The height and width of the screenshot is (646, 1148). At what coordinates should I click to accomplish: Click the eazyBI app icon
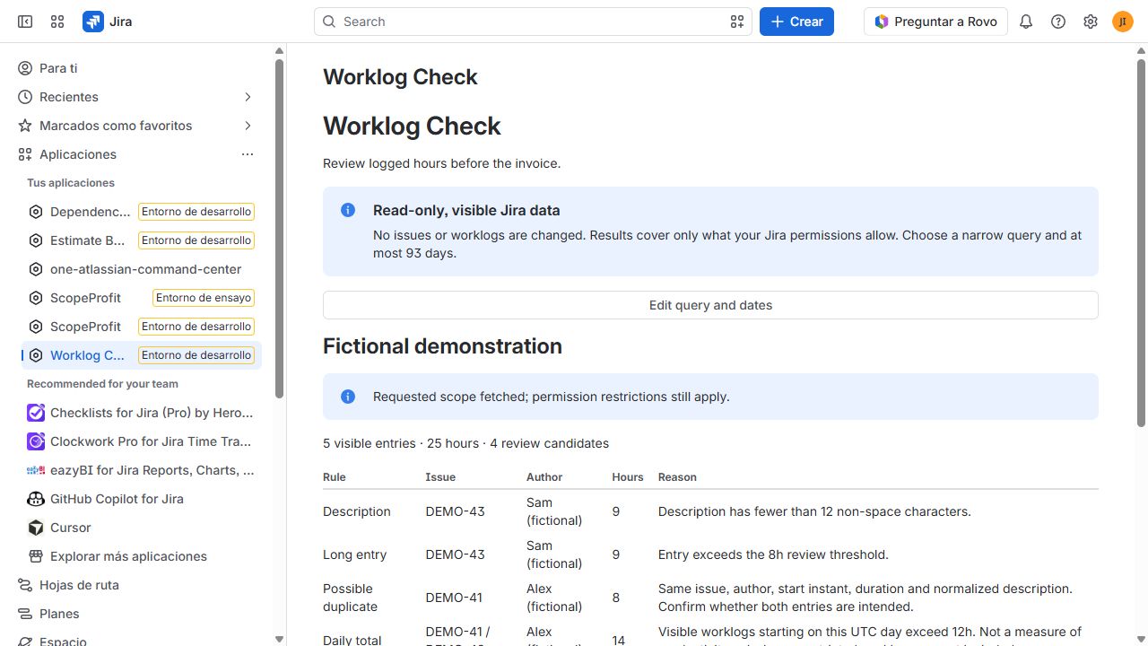tap(36, 470)
